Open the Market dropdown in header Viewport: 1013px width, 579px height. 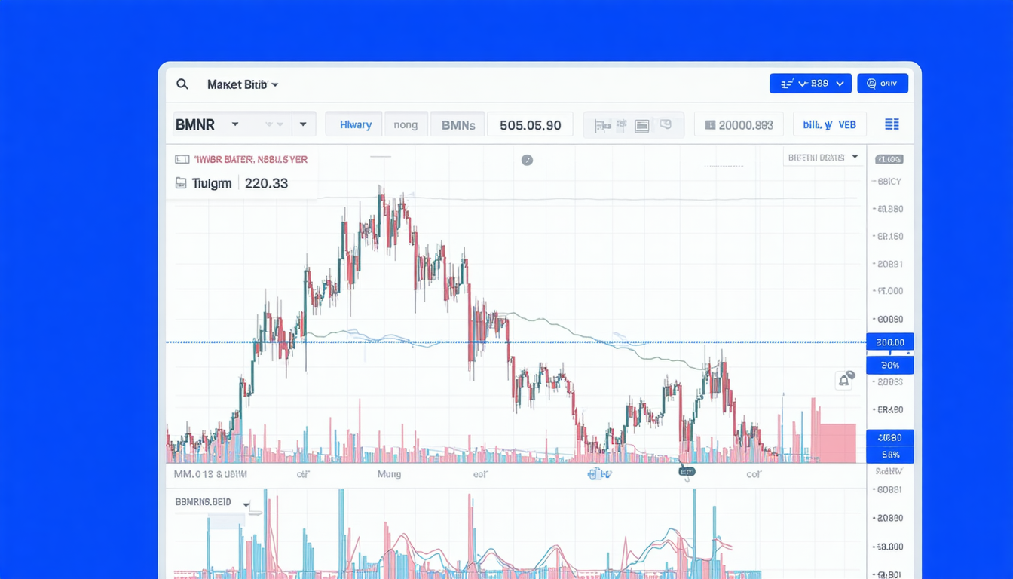243,84
